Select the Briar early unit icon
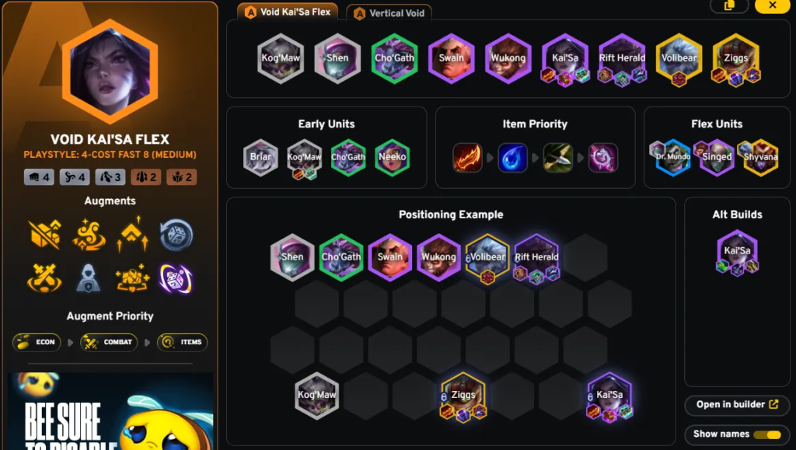The width and height of the screenshot is (796, 450). pyautogui.click(x=260, y=157)
